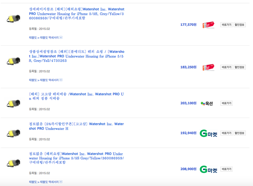The height and width of the screenshot is (186, 253).
Task: Click the 11st logo beside the 183,250원 price
Action: pyautogui.click(x=208, y=67)
